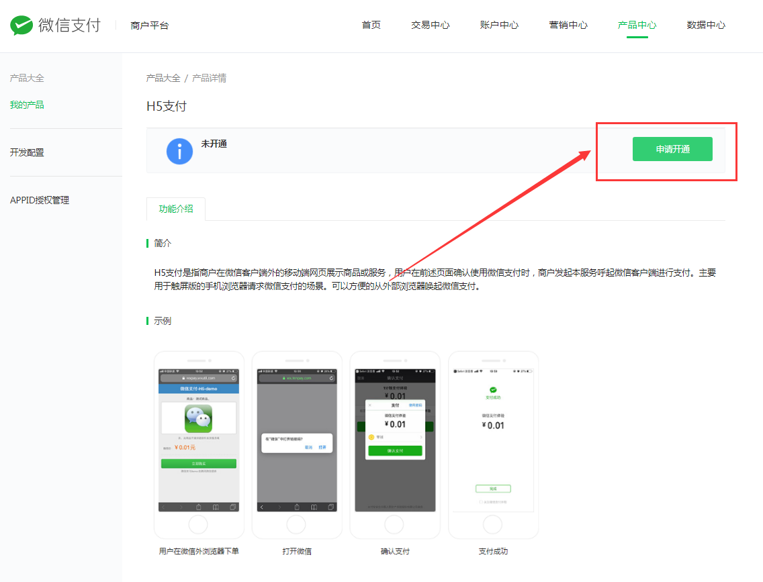Click the green 立即购买 button in first phone

[199, 463]
